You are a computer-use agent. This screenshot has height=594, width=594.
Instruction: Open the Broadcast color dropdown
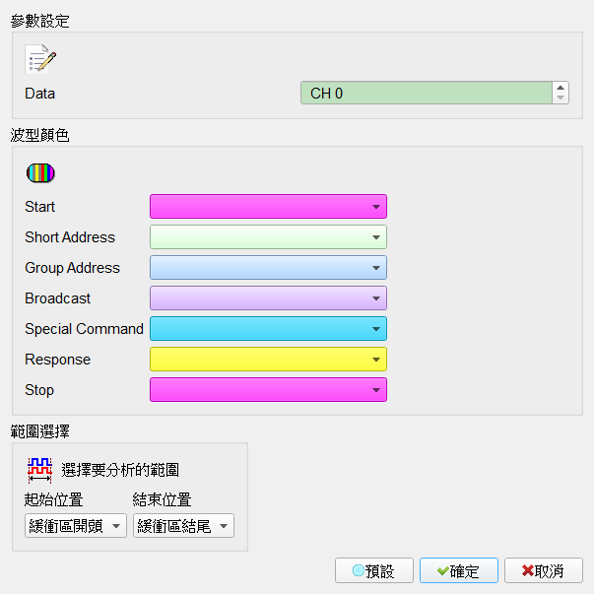pos(268,298)
